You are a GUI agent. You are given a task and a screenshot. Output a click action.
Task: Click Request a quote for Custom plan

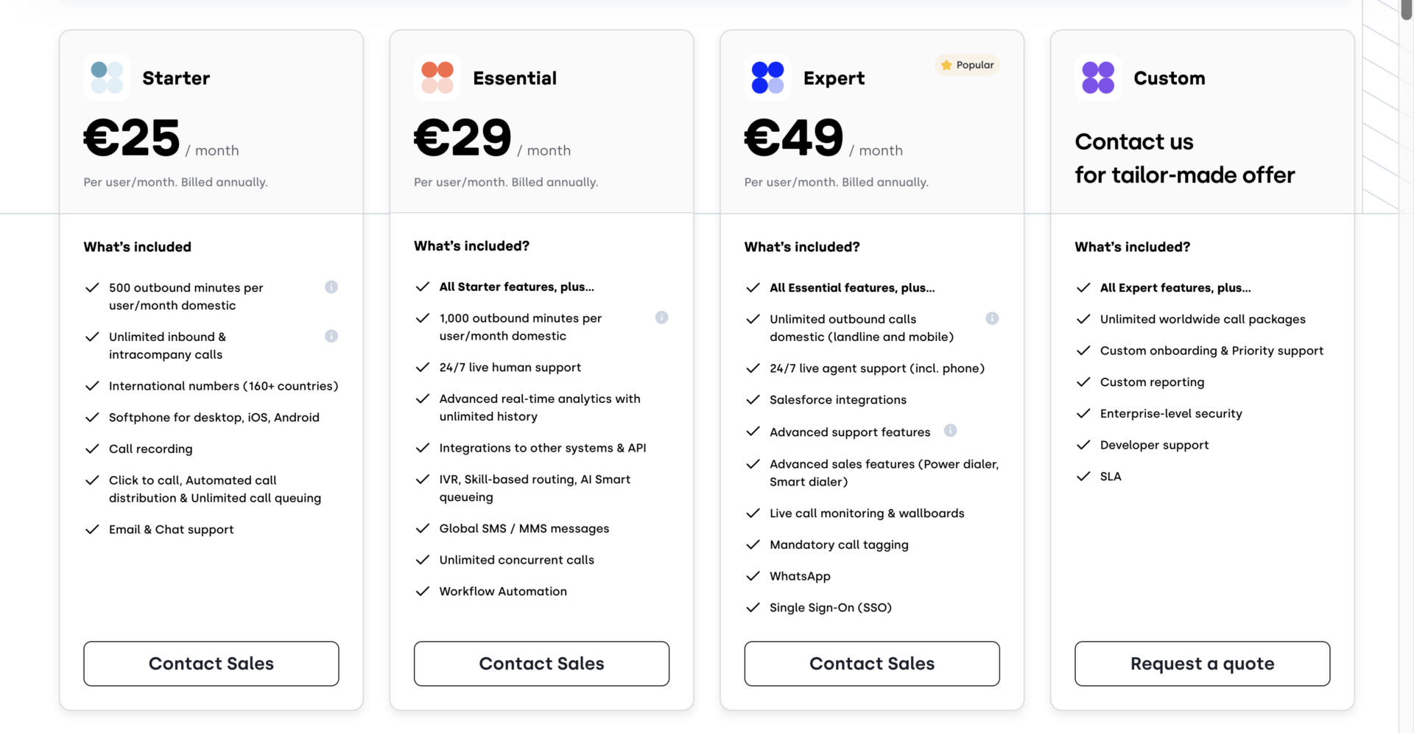point(1202,663)
